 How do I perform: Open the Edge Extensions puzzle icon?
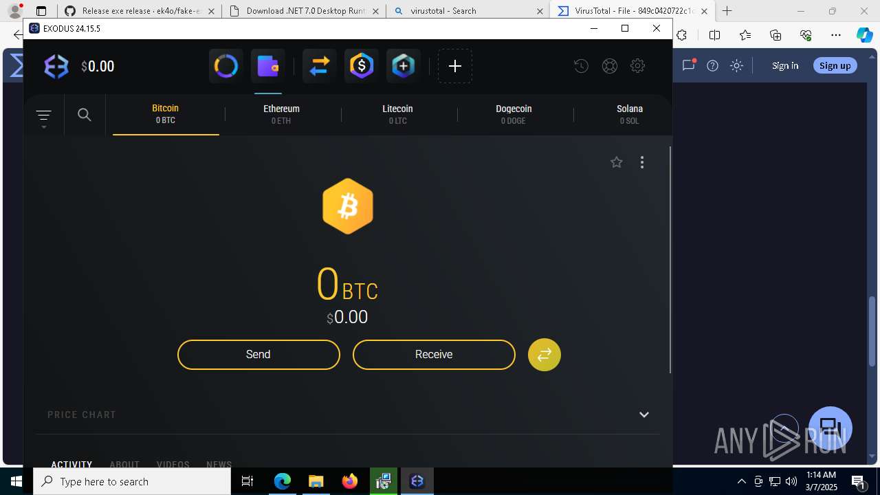[x=682, y=35]
